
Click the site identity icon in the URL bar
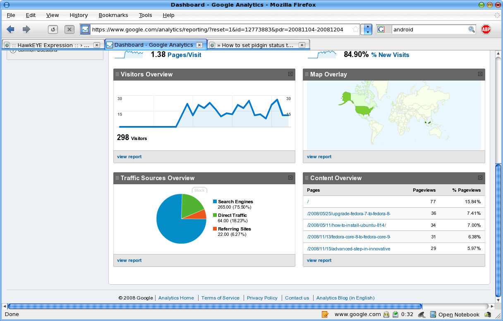85,29
